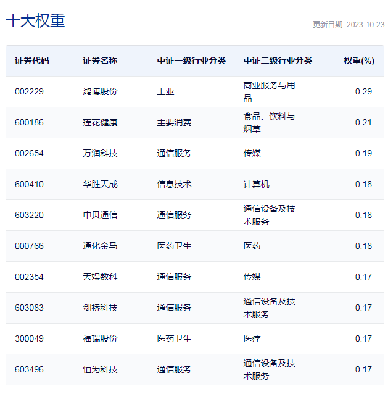The height and width of the screenshot is (394, 388).
Task: Click weight 0.18 in 华胜天成 row
Action: coord(363,184)
